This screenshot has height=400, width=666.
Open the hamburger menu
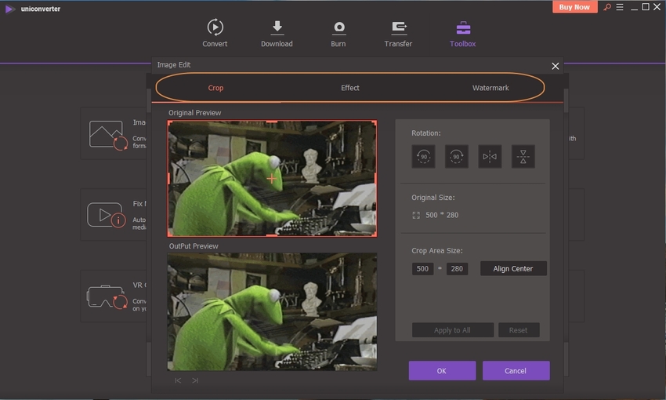coord(619,7)
